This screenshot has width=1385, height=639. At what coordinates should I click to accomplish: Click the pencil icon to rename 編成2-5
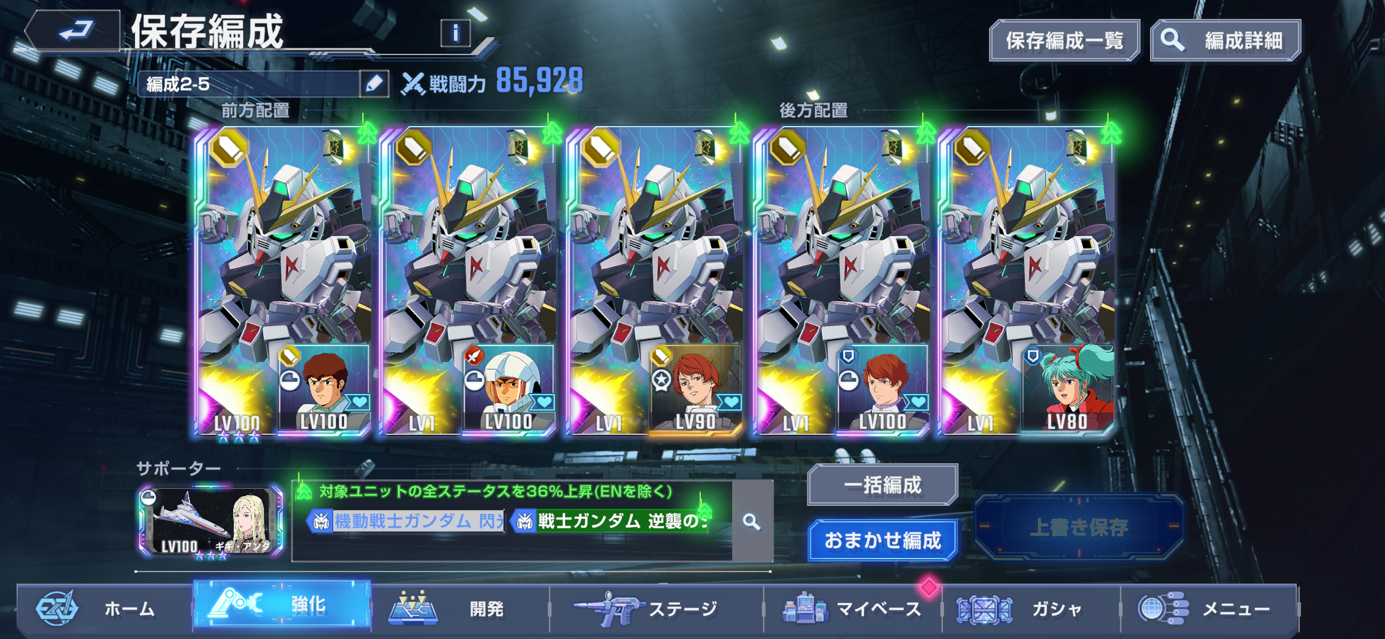coord(374,84)
